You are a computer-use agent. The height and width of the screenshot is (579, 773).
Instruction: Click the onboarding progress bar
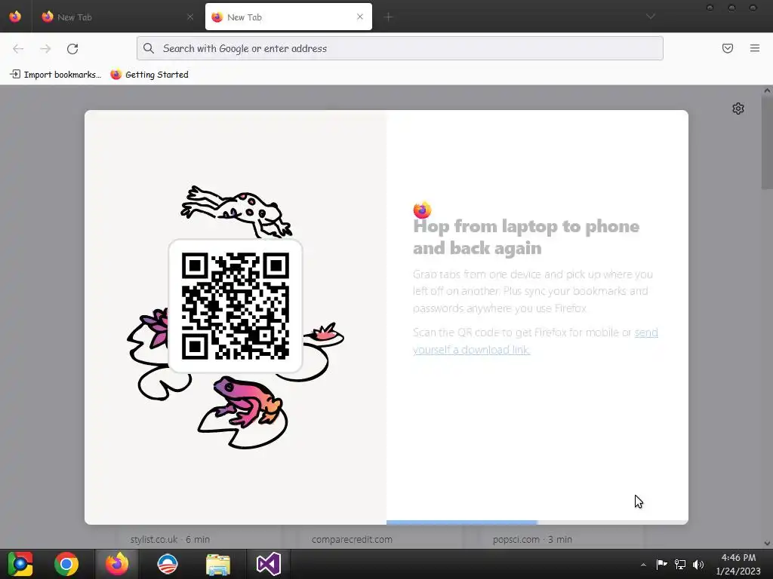(x=537, y=522)
